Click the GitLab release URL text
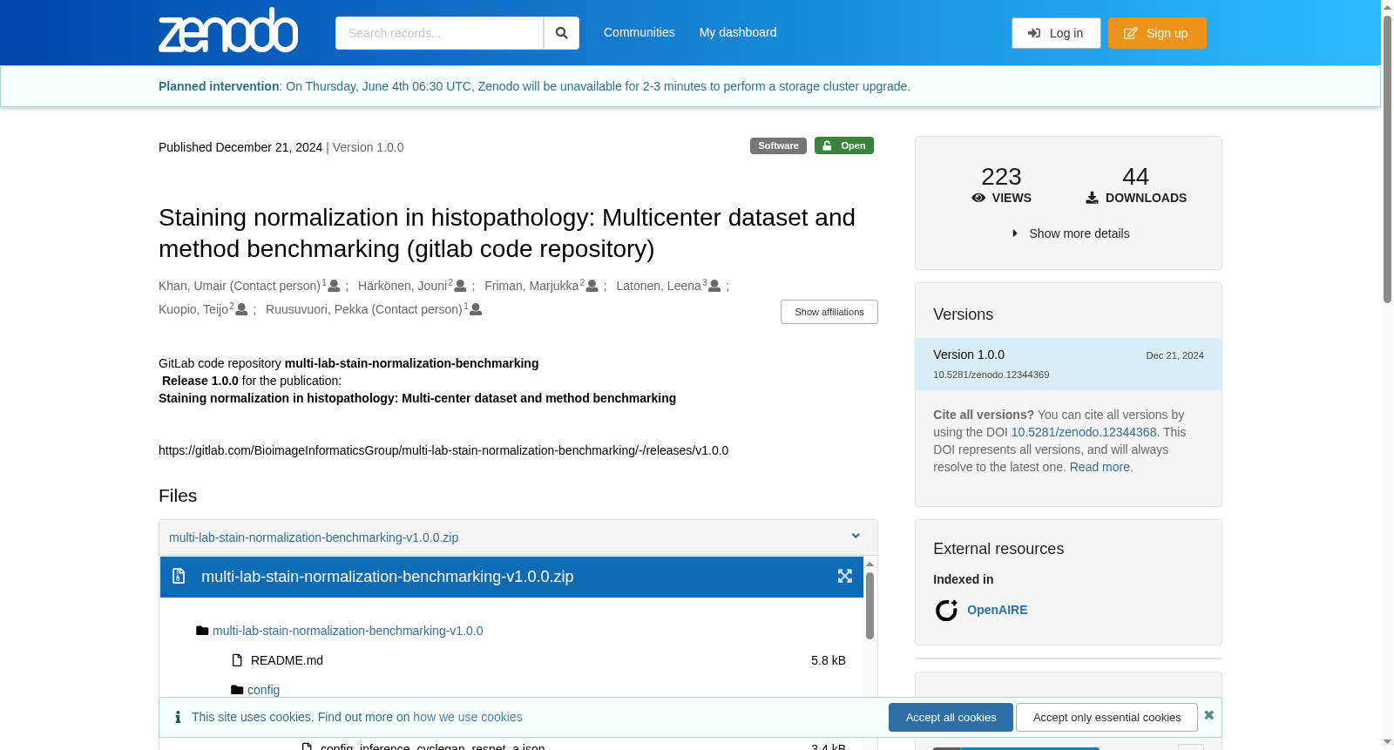Screen dimensions: 1394x750 443,450
